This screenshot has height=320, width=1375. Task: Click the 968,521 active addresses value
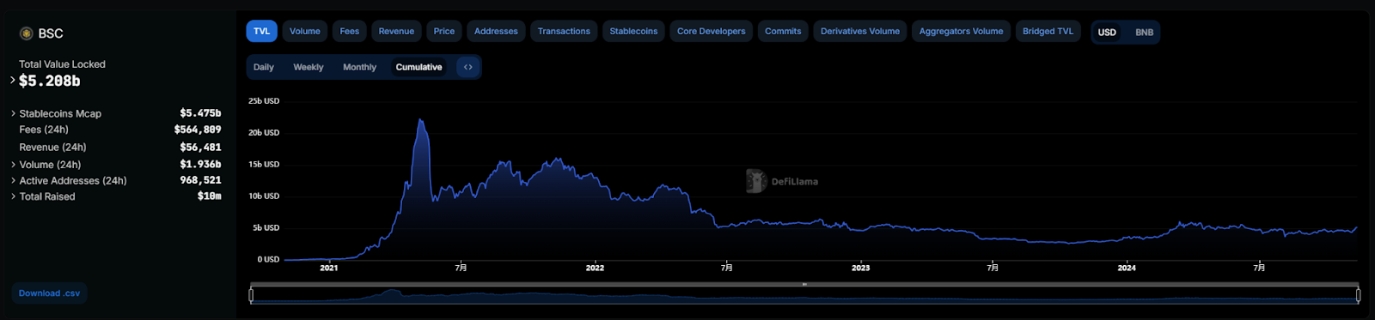pyautogui.click(x=200, y=180)
